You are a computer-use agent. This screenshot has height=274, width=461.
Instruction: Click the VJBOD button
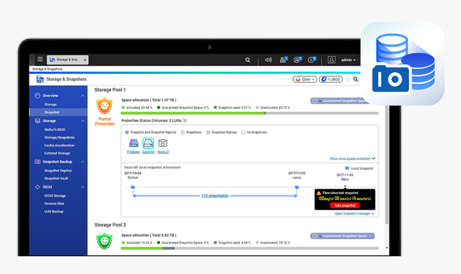point(331,79)
